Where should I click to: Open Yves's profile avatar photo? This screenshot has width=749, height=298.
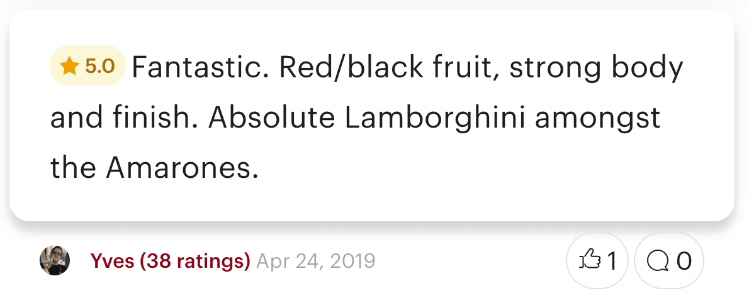coord(55,260)
